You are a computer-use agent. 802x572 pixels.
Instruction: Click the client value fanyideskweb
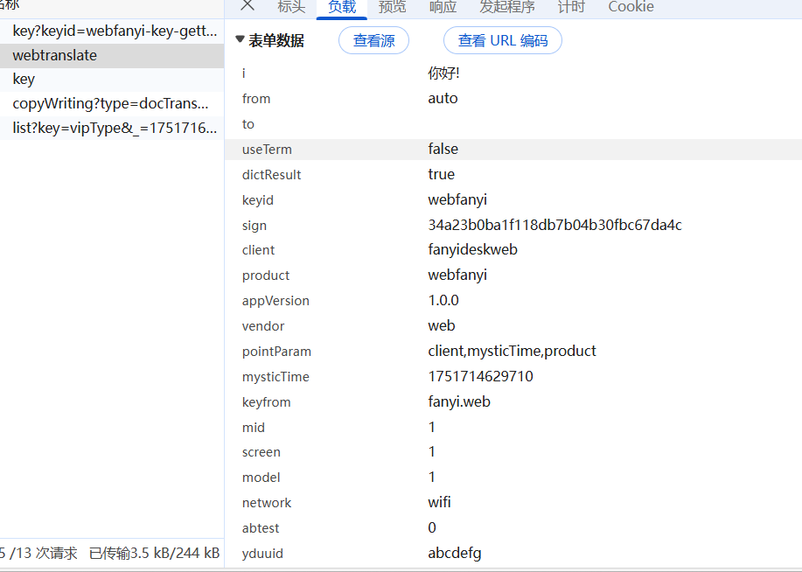[472, 249]
